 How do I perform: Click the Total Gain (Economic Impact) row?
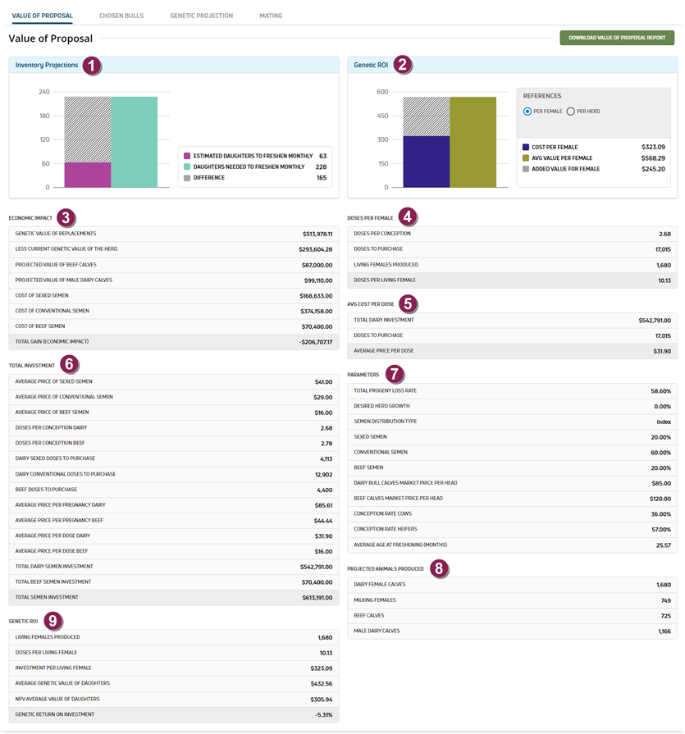pos(173,341)
